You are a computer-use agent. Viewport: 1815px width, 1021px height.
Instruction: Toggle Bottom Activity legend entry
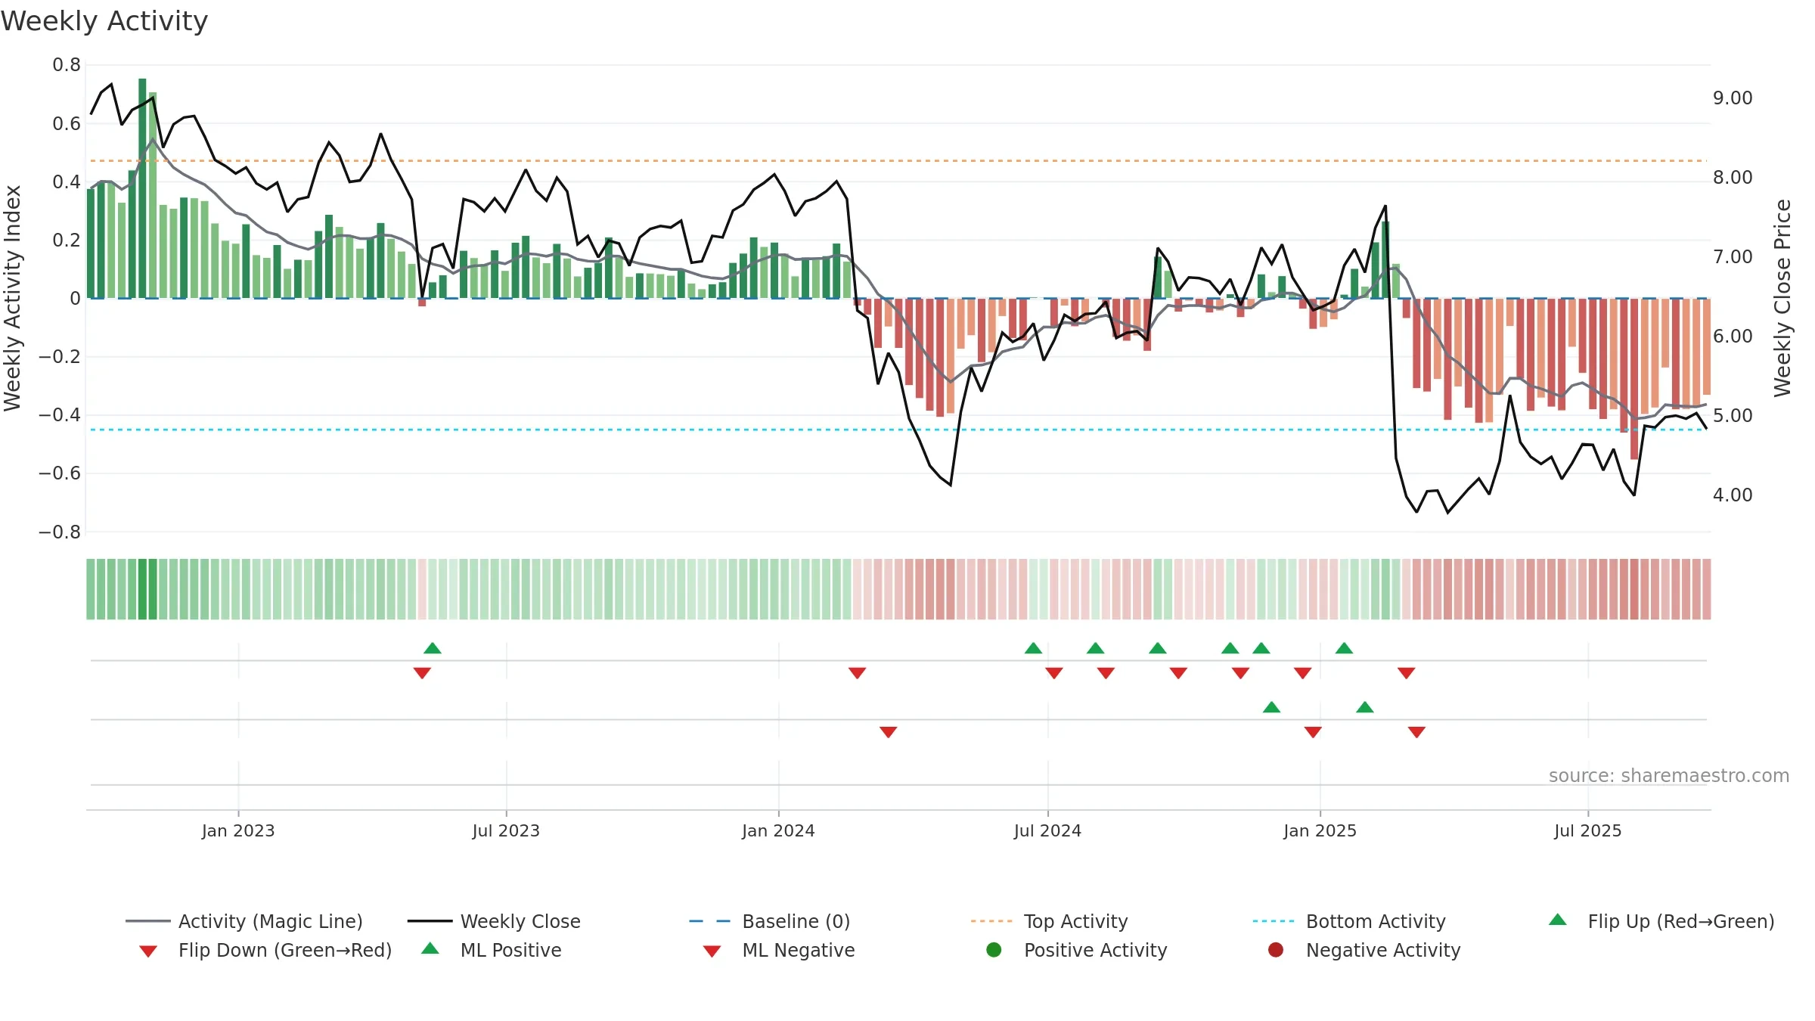point(1349,921)
